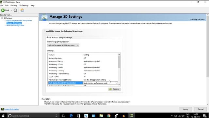The width and height of the screenshot is (209, 118).
Task: Open the Help menu
Action: (x=32, y=6)
